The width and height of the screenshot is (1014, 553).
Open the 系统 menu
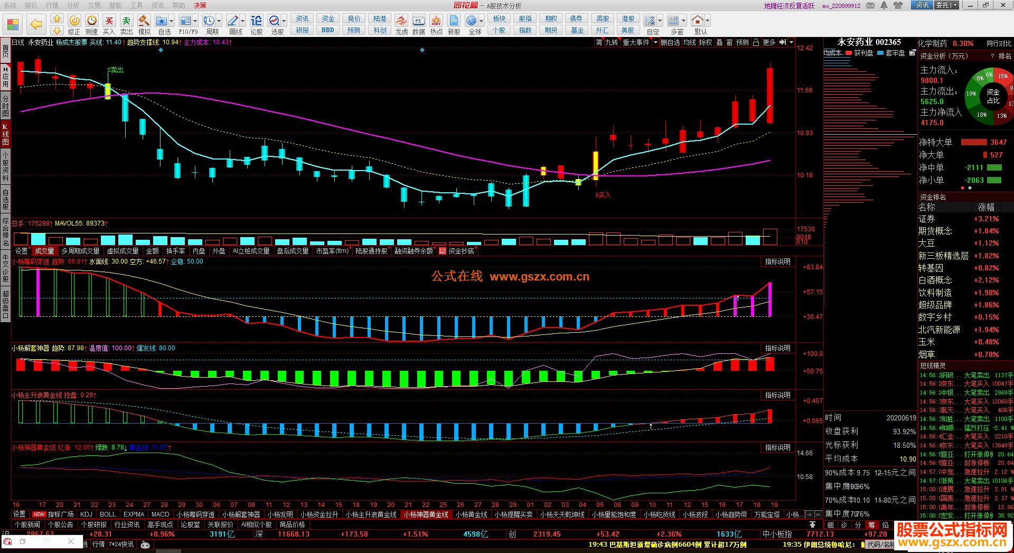(x=10, y=5)
